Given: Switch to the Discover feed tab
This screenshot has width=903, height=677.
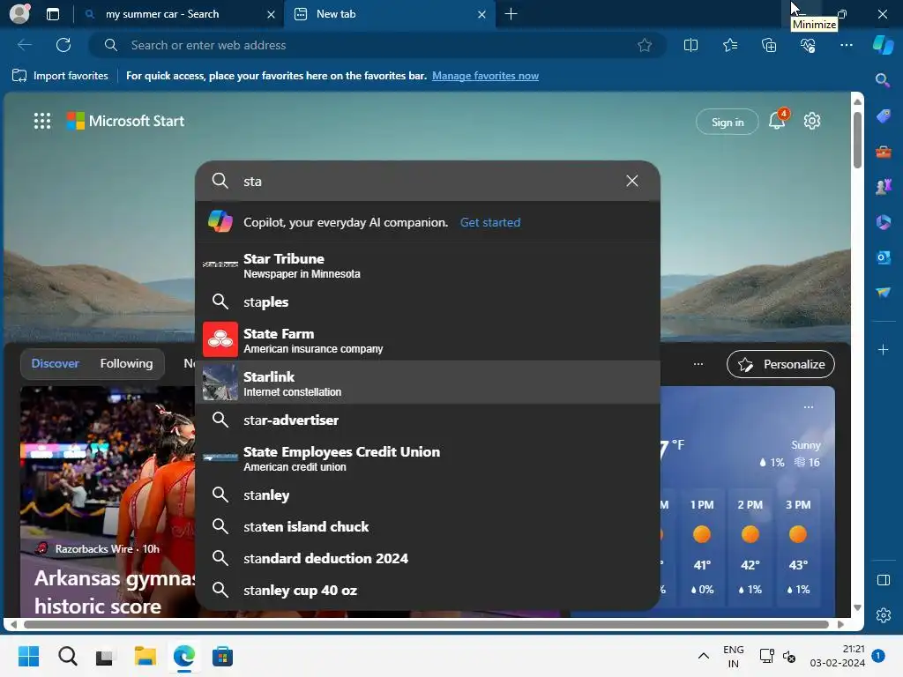Looking at the screenshot, I should pyautogui.click(x=55, y=363).
